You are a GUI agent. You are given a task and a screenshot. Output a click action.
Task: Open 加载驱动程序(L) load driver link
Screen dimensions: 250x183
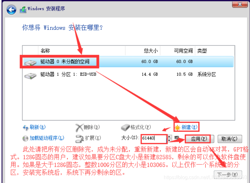(47, 138)
